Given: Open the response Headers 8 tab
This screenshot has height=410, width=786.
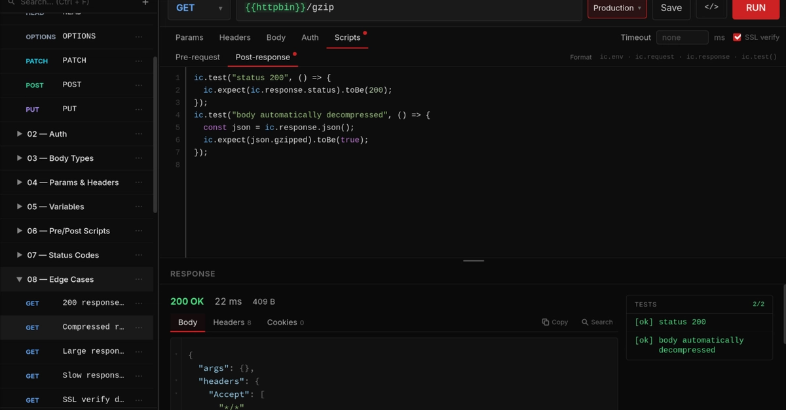Looking at the screenshot, I should pyautogui.click(x=233, y=322).
